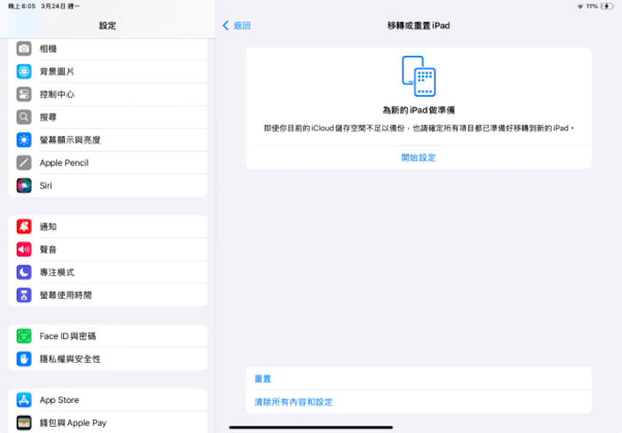Select the 隱私權與安全性 label

click(x=70, y=359)
